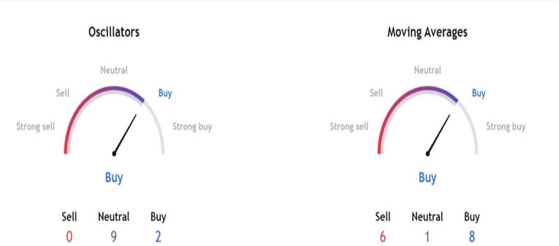Image resolution: width=559 pixels, height=246 pixels.
Task: Click the Oscillators Buy count of 2
Action: [x=158, y=236]
